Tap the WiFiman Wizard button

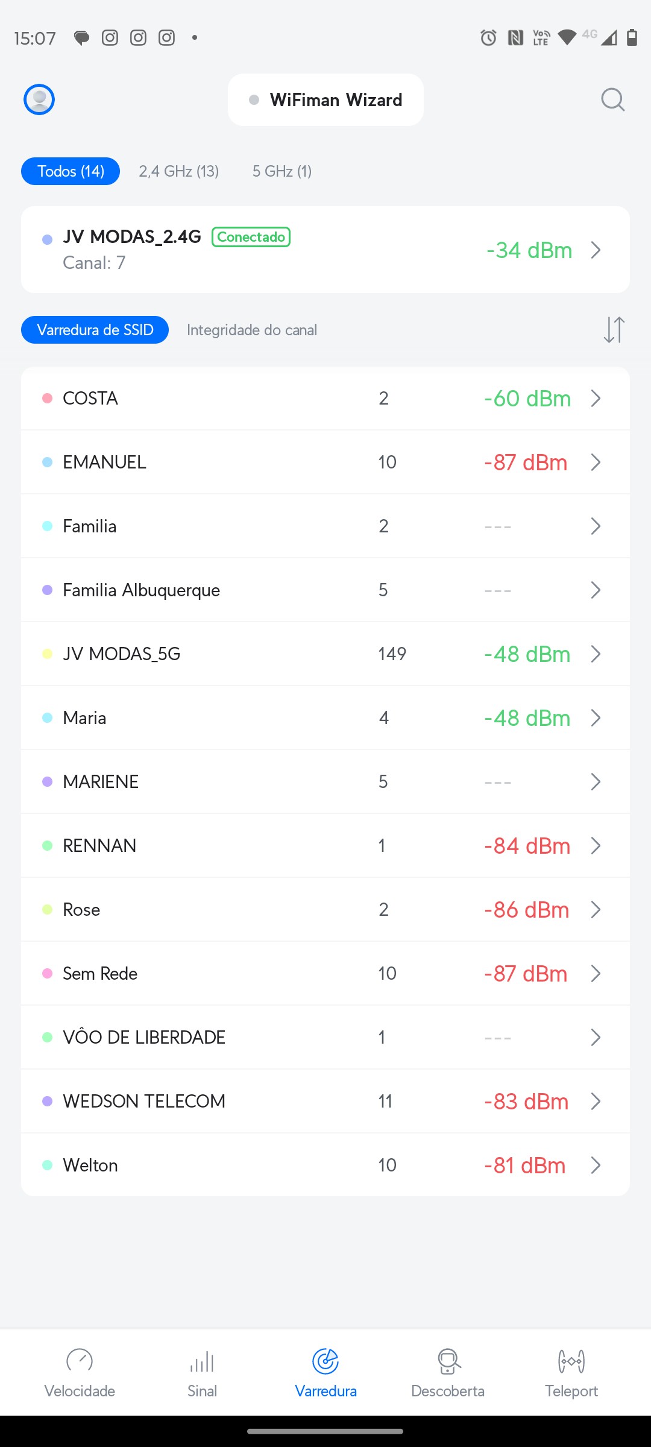point(325,100)
